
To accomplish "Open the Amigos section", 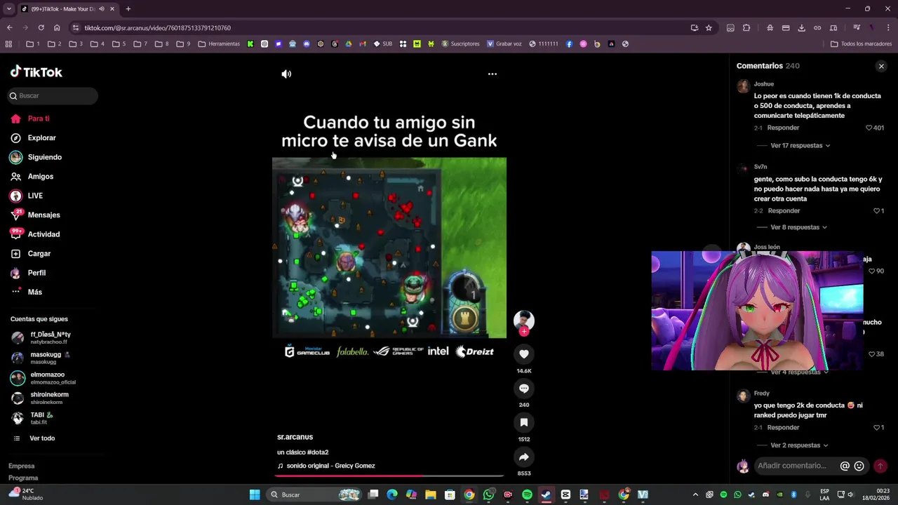I will click(x=41, y=177).
